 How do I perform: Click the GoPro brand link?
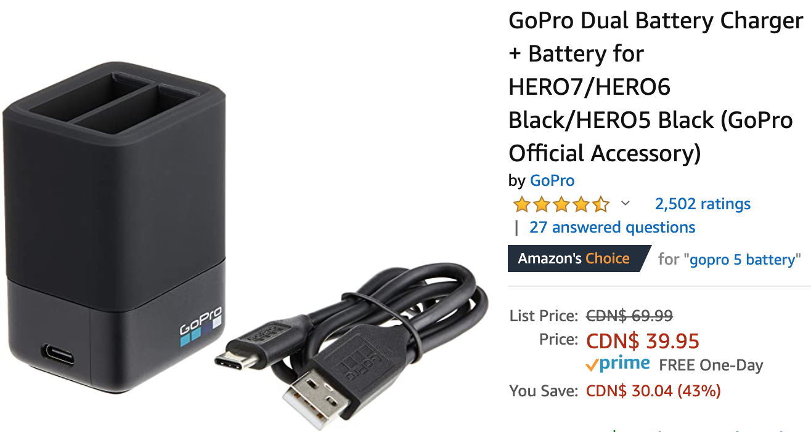point(552,181)
